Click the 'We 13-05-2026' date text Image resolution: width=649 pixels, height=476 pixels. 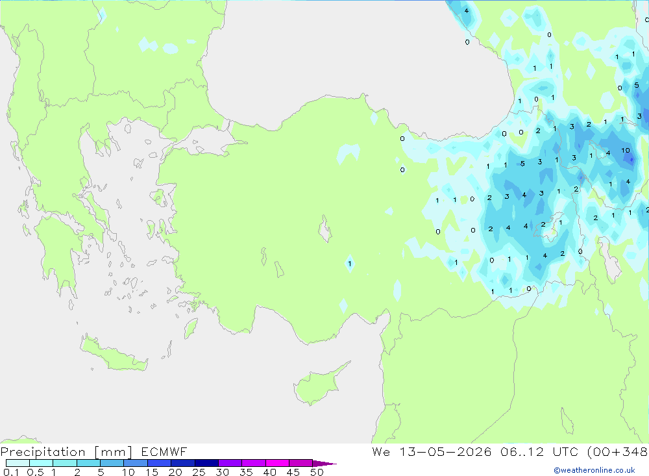[x=432, y=451]
